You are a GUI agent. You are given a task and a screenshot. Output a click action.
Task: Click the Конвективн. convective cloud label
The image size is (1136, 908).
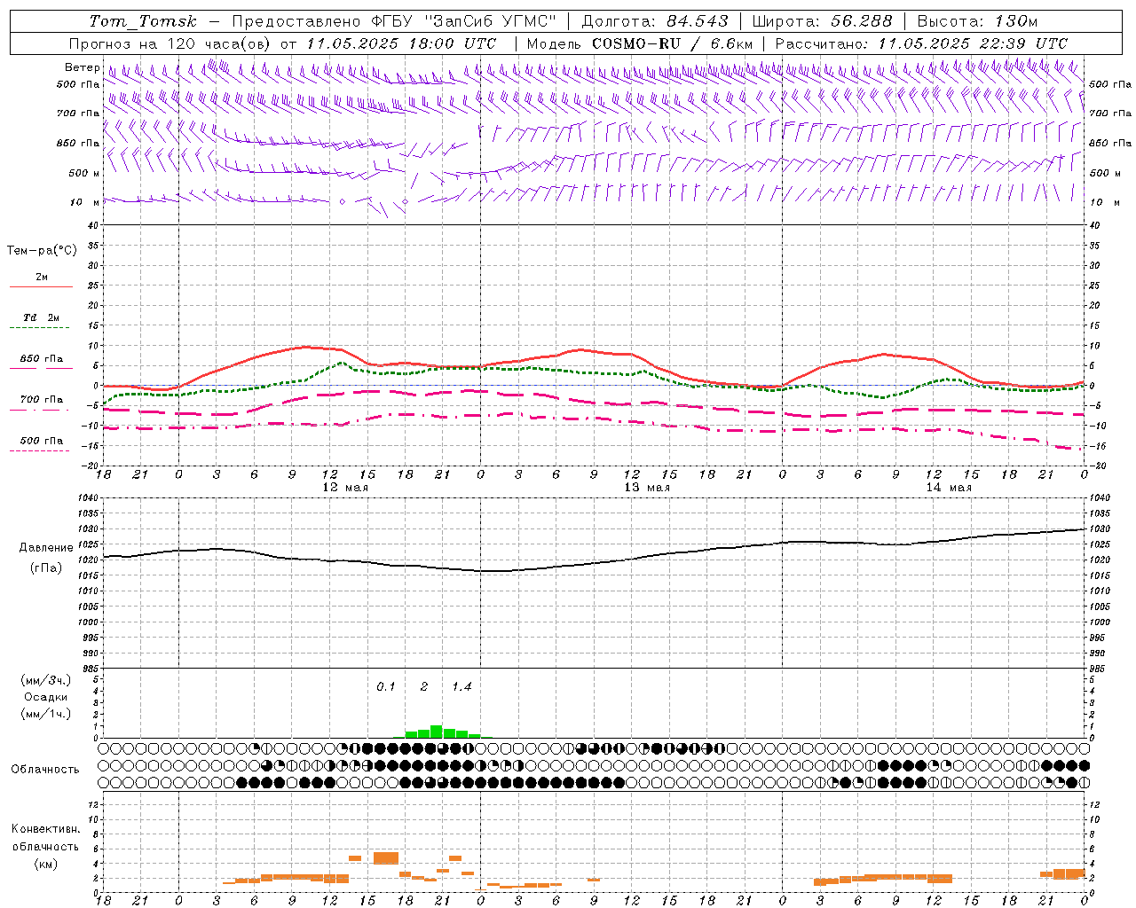pos(46,829)
